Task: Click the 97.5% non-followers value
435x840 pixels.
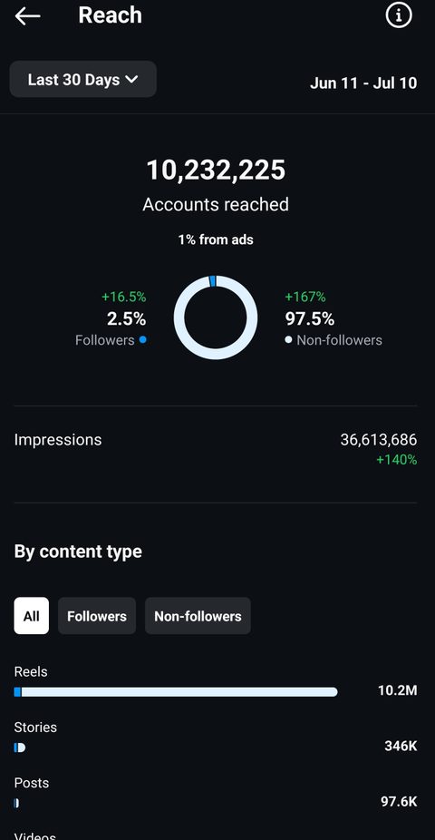Action: [310, 318]
